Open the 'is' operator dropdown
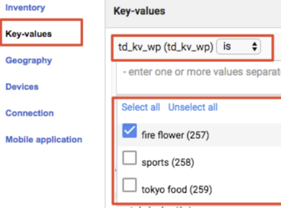Viewport: 281px width, 208px height. [239, 47]
